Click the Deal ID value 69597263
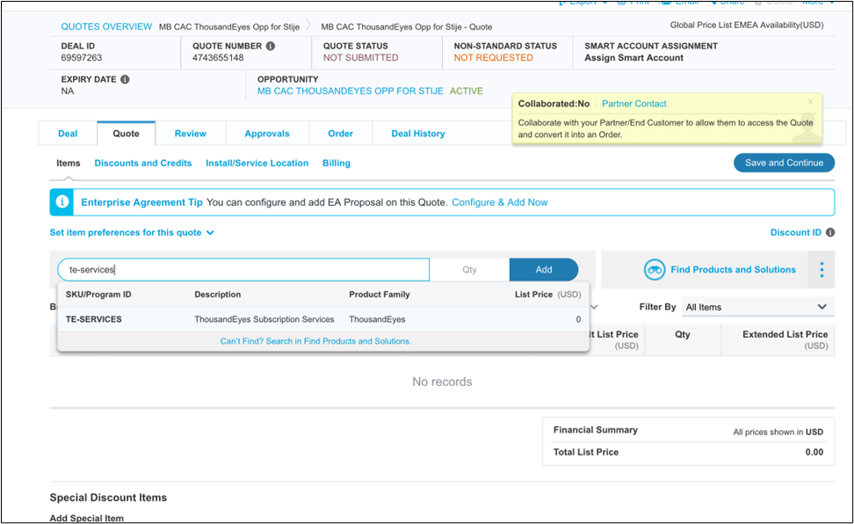 tap(82, 58)
